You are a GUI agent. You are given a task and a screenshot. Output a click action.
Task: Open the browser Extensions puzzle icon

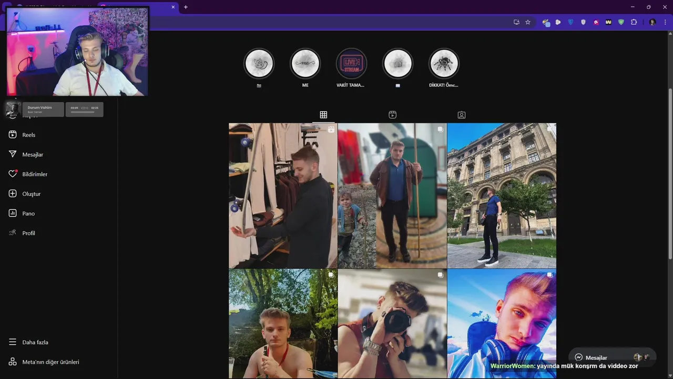(634, 22)
